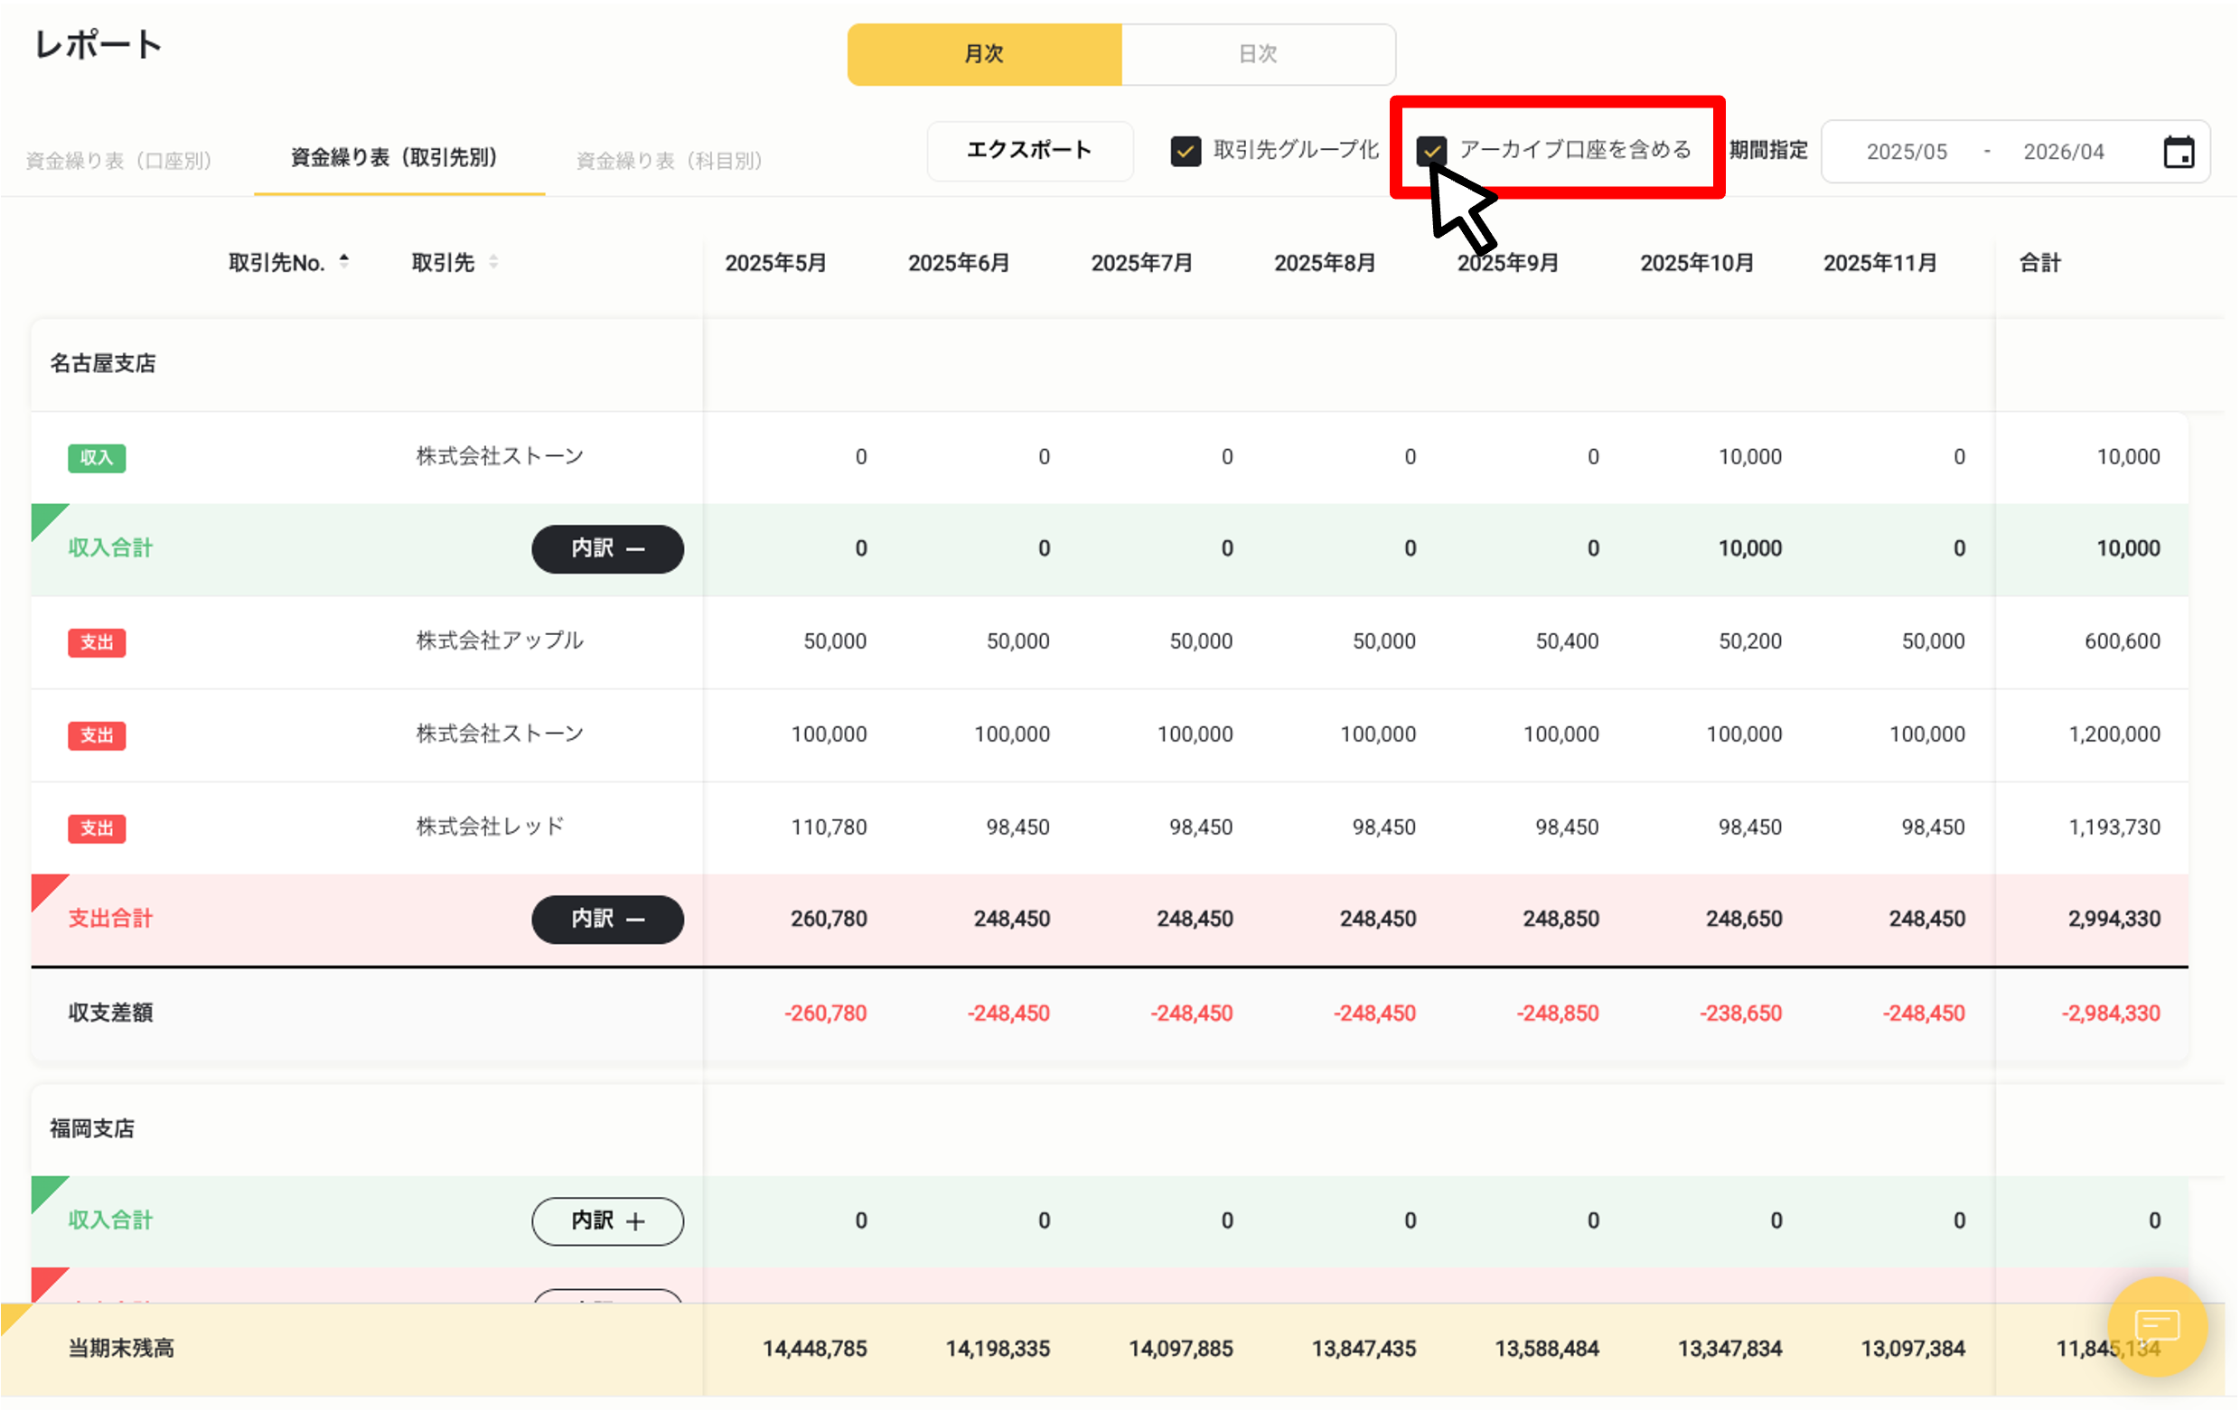Open the period calendar icon
The height and width of the screenshot is (1411, 2240).
[x=2177, y=151]
